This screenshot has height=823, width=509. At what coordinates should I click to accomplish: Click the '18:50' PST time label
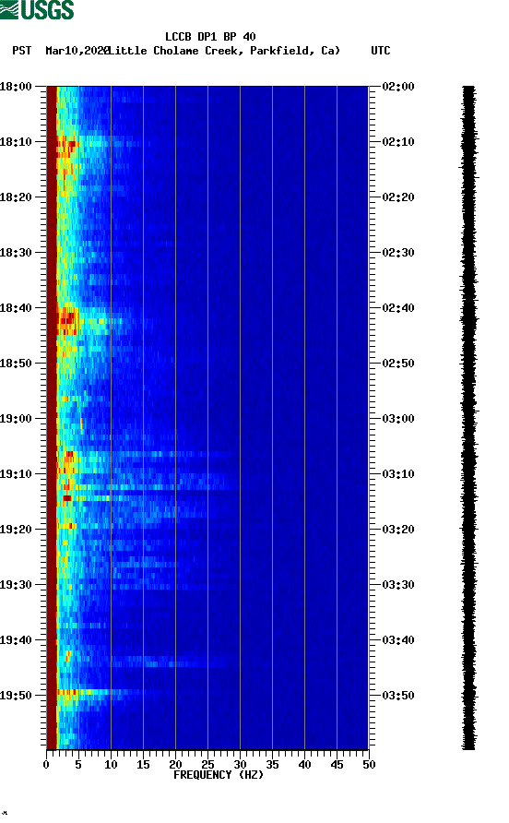(x=16, y=364)
